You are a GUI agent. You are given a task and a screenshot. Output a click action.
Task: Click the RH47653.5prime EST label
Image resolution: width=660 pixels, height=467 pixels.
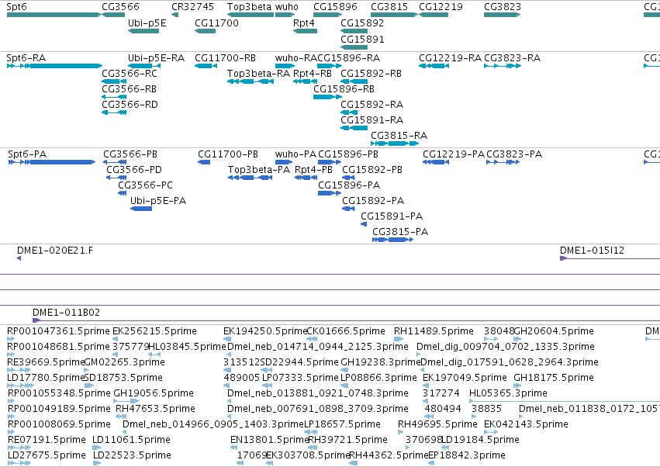pyautogui.click(x=155, y=409)
